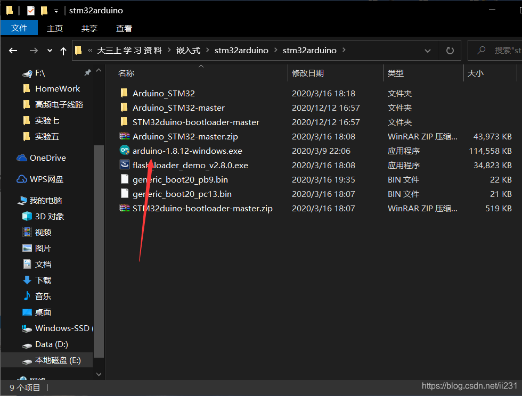Click the Back navigation arrow
The height and width of the screenshot is (396, 522).
[13, 51]
